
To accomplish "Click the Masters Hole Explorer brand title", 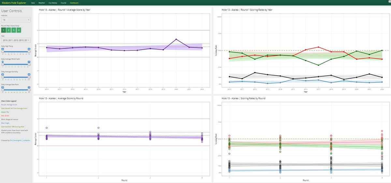I will coord(14,3).
